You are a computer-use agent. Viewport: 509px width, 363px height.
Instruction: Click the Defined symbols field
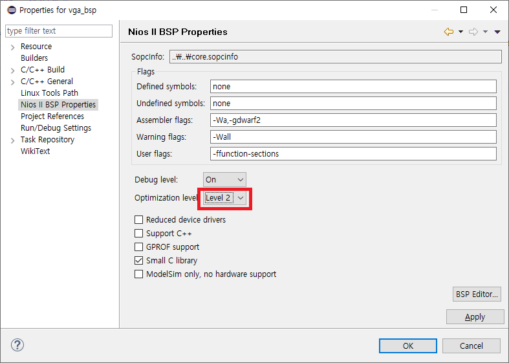[x=353, y=86]
